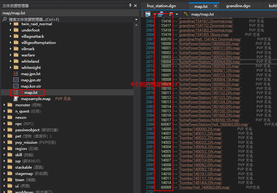Viewport: 277px width, 193px height.
Task: Select the map.kor.str file
Action: pyautogui.click(x=31, y=86)
